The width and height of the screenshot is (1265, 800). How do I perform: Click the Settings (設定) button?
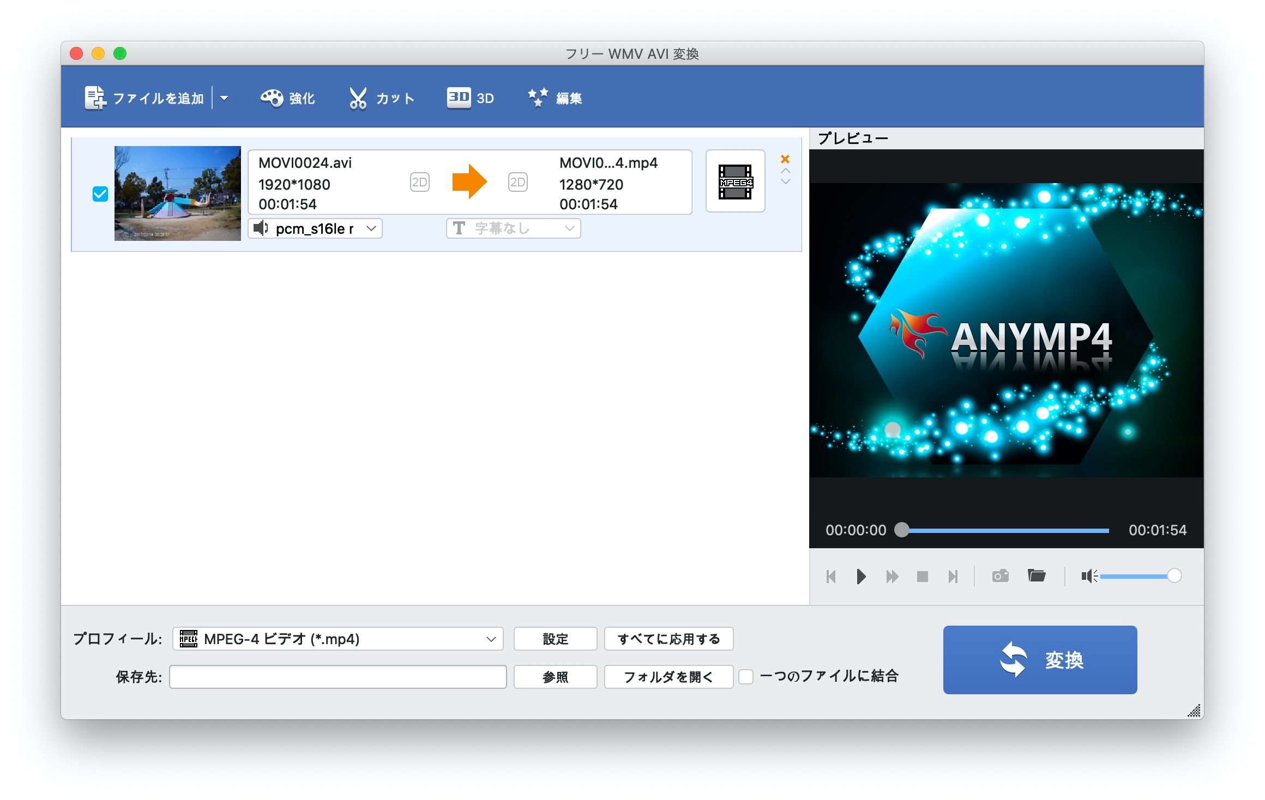pyautogui.click(x=555, y=639)
